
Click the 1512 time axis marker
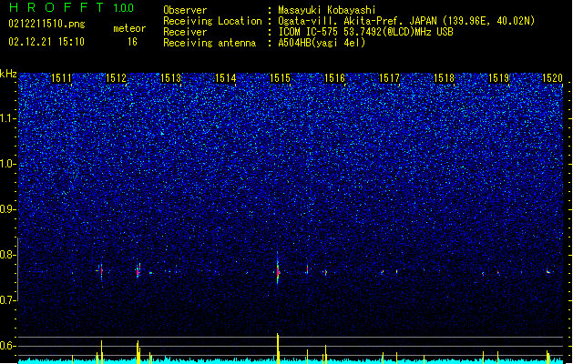(x=116, y=78)
